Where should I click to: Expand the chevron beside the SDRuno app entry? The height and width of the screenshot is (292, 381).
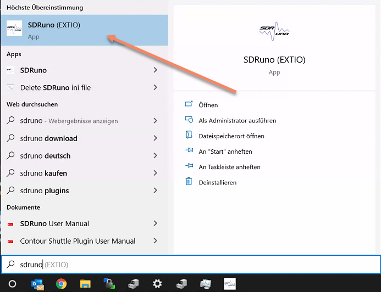(x=155, y=70)
